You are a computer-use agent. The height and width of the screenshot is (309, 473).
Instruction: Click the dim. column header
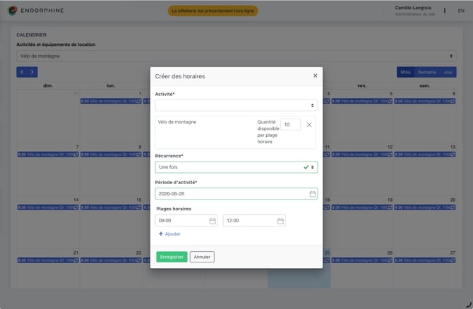coord(48,85)
